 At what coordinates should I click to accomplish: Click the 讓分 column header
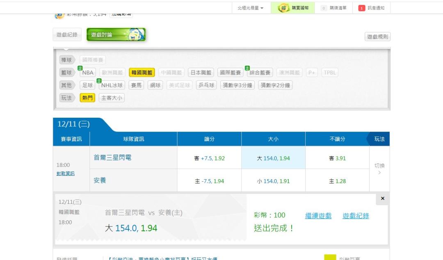(209, 139)
